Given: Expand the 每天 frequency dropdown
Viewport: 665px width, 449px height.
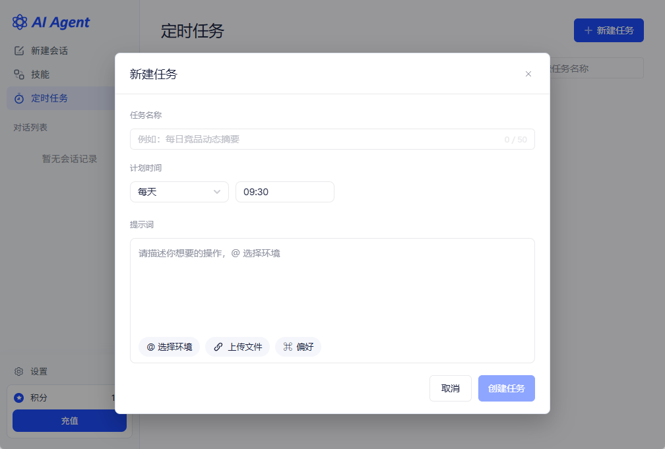Looking at the screenshot, I should 179,192.
